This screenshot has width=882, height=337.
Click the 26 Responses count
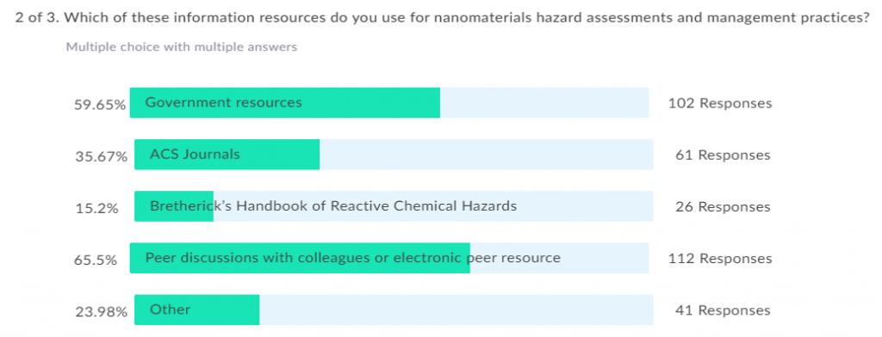click(x=723, y=206)
